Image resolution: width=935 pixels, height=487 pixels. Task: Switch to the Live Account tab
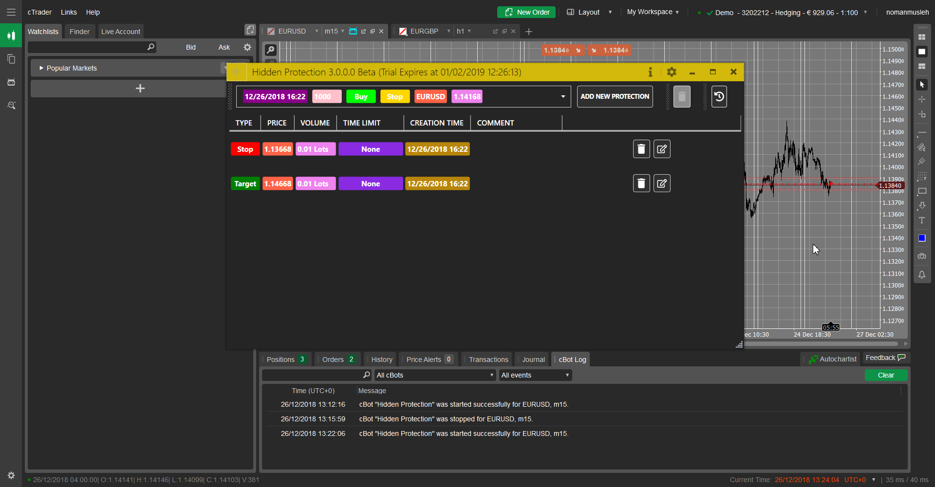click(121, 32)
